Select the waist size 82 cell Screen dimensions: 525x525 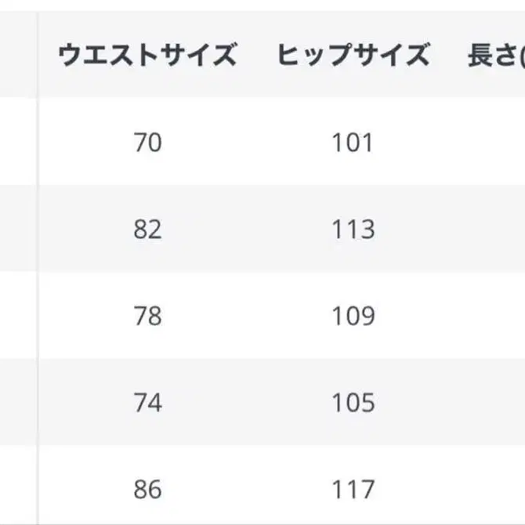point(147,230)
